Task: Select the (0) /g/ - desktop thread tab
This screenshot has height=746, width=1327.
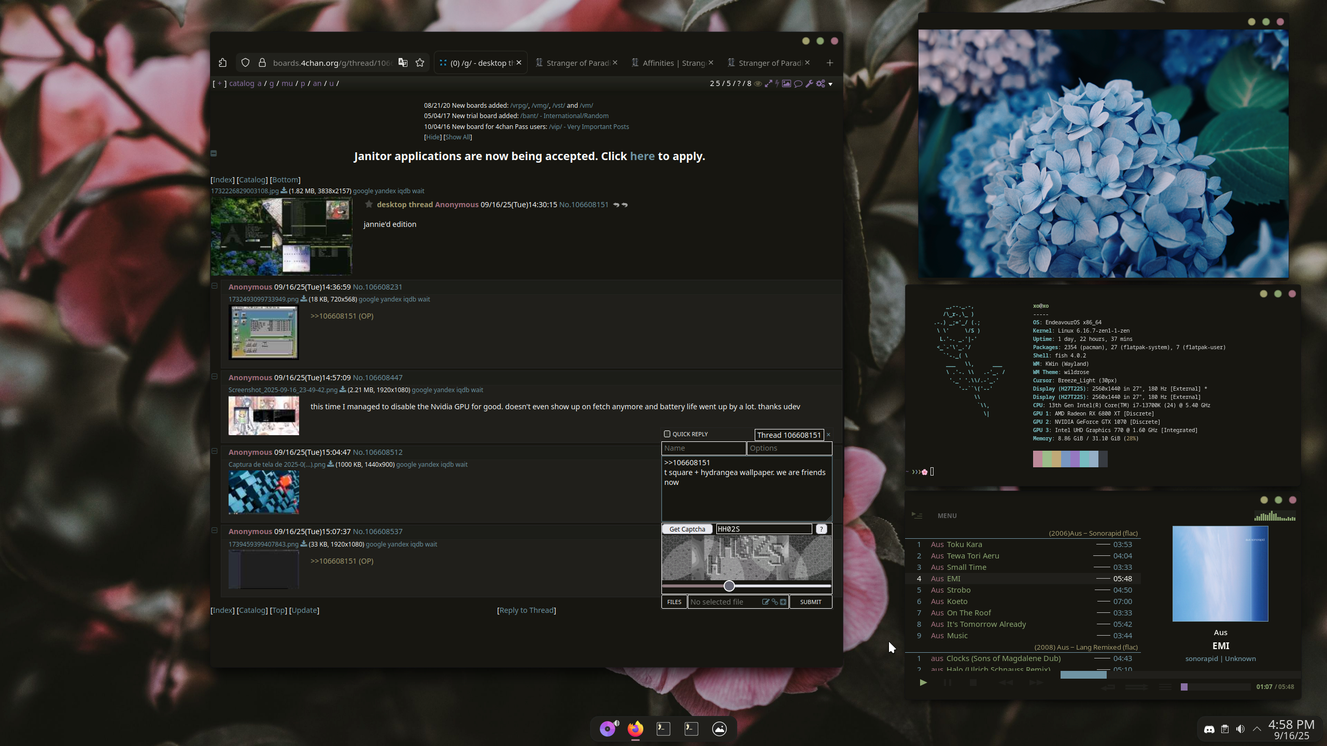Action: pyautogui.click(x=481, y=63)
